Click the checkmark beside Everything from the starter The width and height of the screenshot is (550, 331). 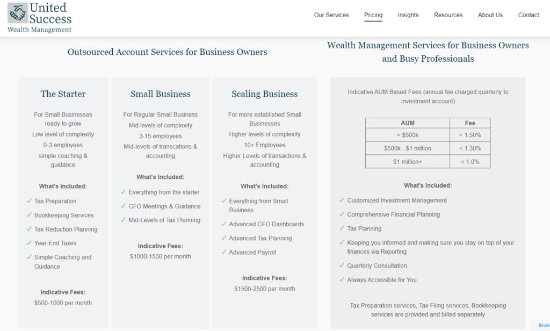(122, 192)
